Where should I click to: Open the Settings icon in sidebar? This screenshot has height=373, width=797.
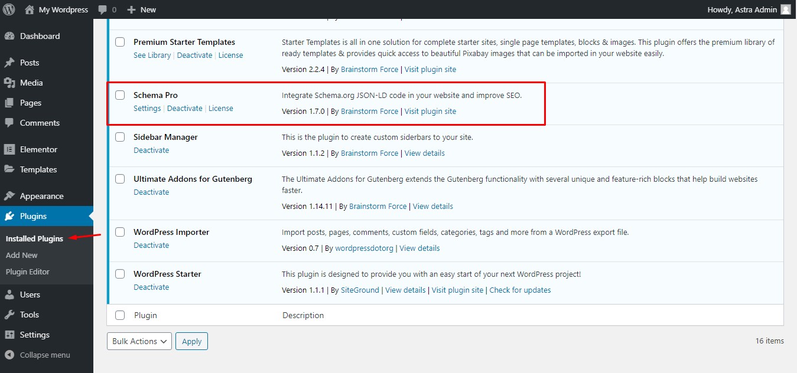[x=10, y=335]
